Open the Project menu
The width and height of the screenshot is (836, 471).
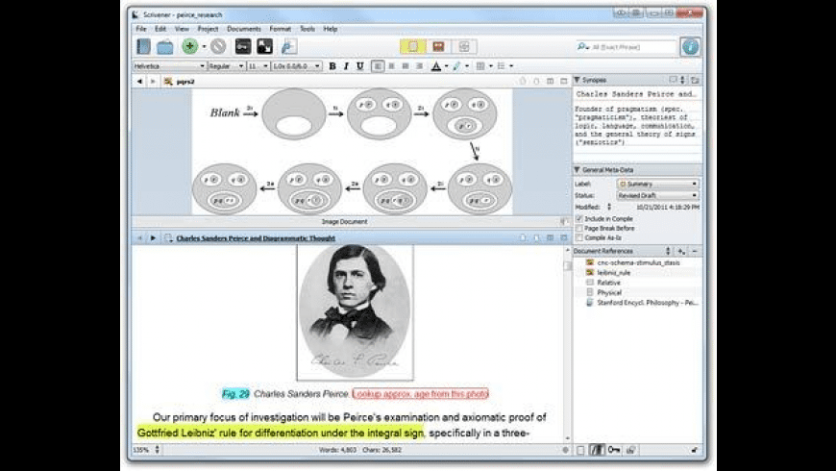[x=208, y=29]
